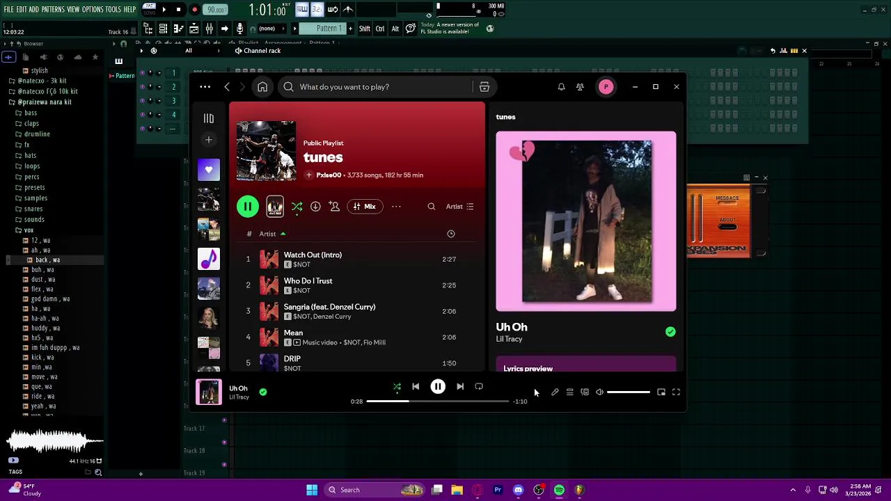The height and width of the screenshot is (501, 891).
Task: Open Spotify miniplayer
Action: [661, 392]
